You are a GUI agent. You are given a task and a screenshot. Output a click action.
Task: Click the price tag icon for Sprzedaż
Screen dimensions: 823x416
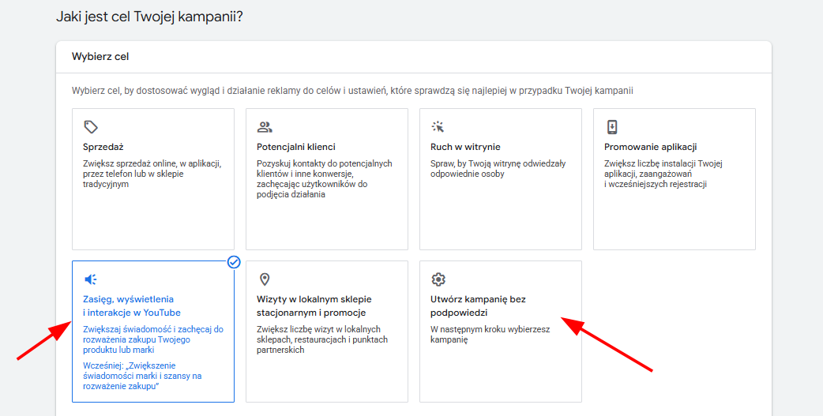91,127
